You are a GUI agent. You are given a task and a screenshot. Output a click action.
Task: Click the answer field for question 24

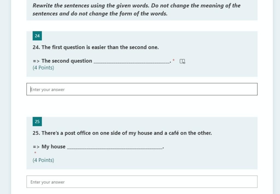pyautogui.click(x=142, y=89)
